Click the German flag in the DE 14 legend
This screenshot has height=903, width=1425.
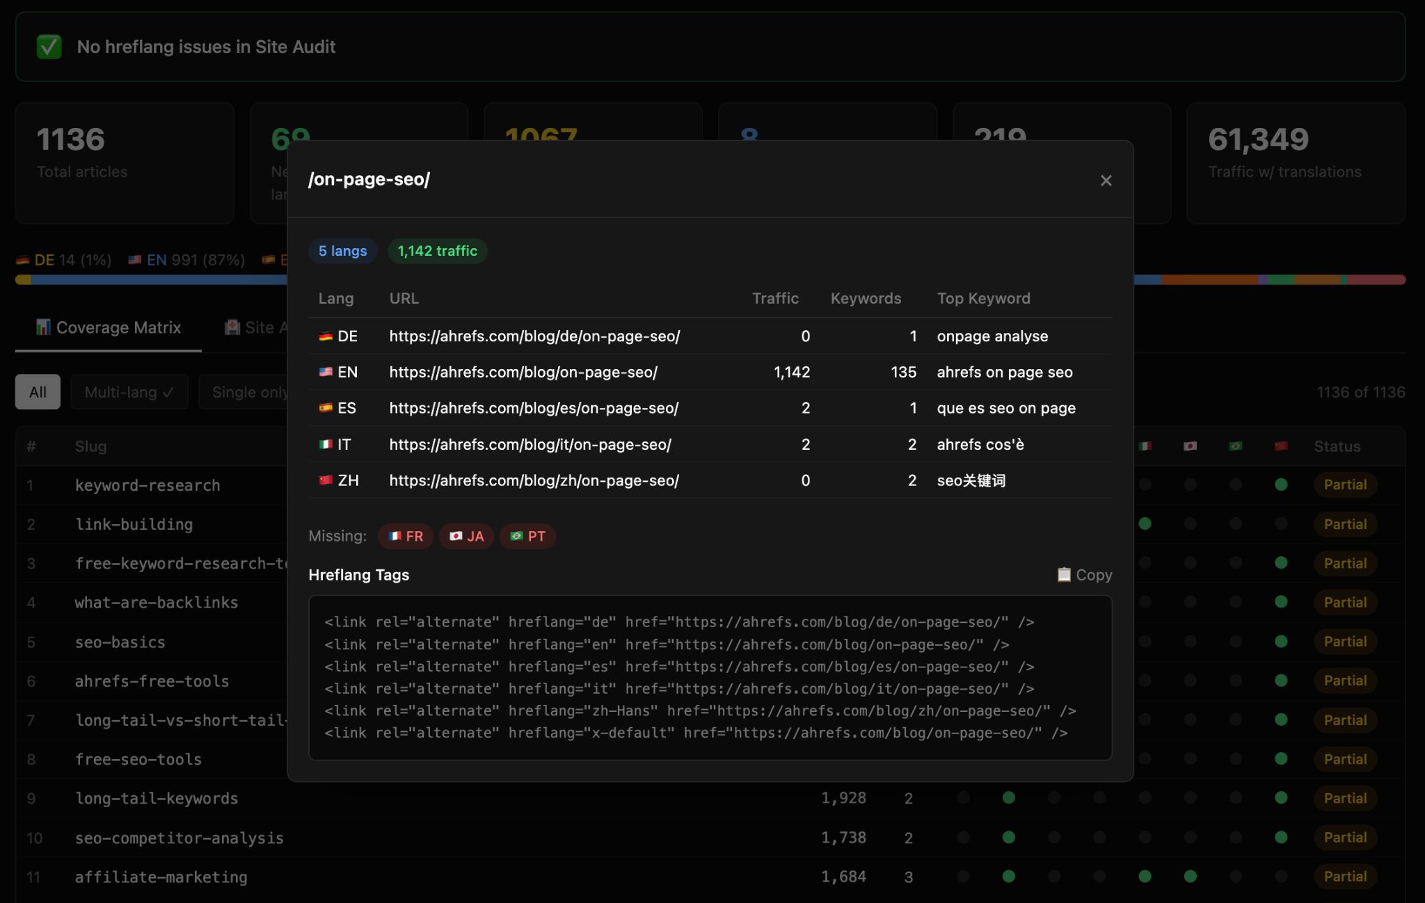click(23, 260)
